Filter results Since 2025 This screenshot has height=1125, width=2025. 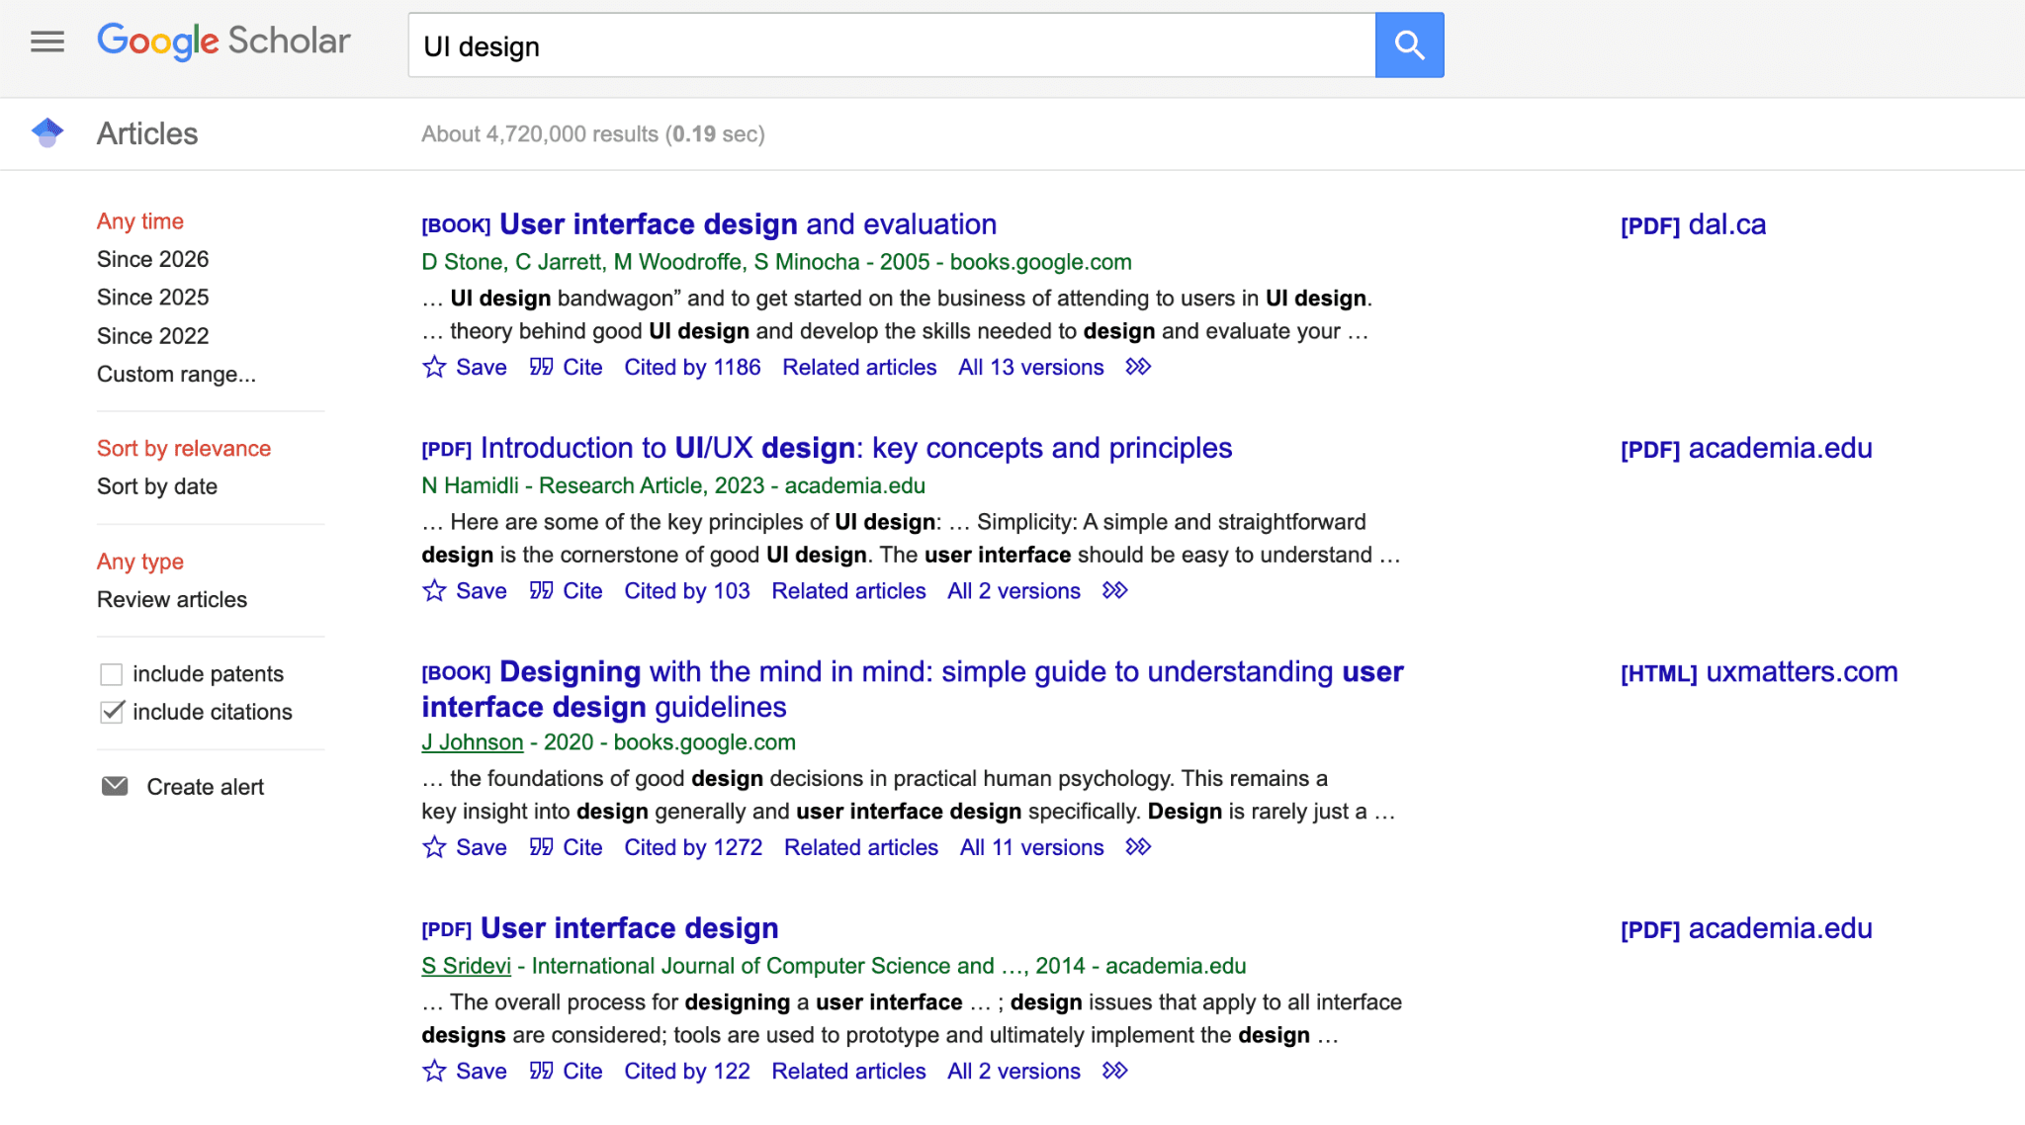click(153, 298)
